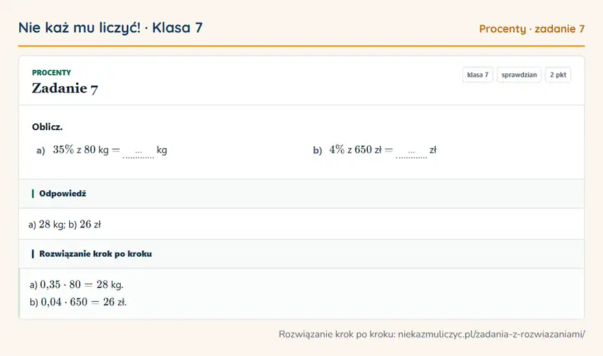Click the 'Zadanie 7' heading
This screenshot has height=356, width=603.
pyautogui.click(x=65, y=88)
